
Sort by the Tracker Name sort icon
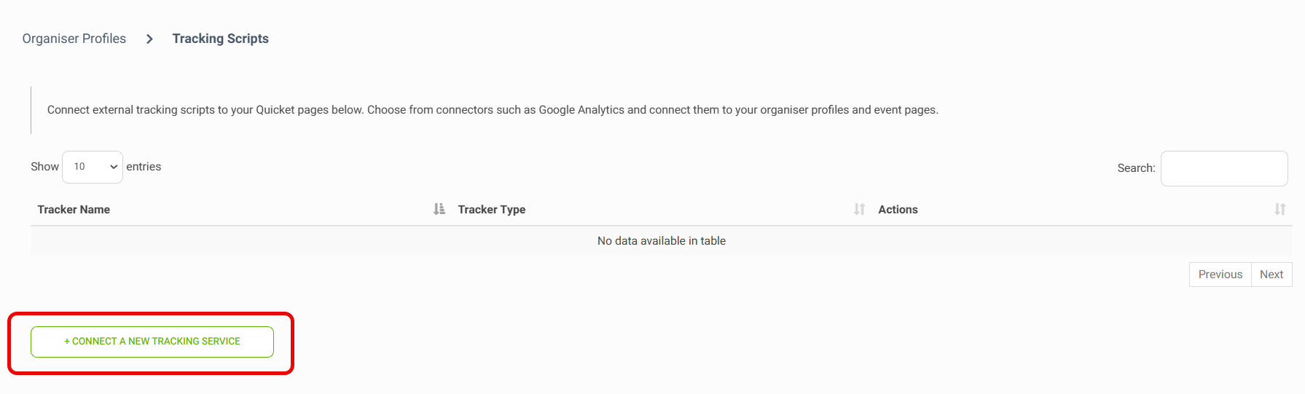point(439,209)
